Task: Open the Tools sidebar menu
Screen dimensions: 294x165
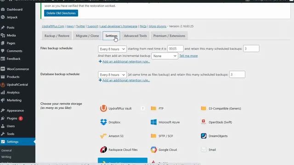Action: pos(11,134)
